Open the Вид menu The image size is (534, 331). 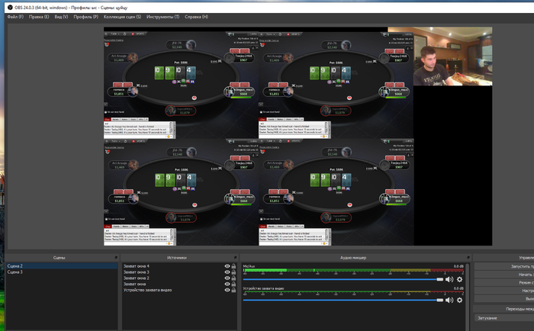61,17
